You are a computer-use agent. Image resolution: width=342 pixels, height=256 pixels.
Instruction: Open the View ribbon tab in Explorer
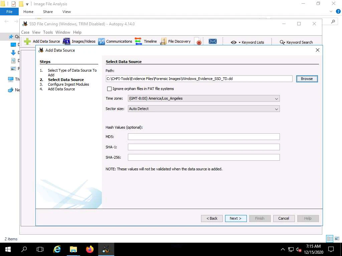[66, 12]
